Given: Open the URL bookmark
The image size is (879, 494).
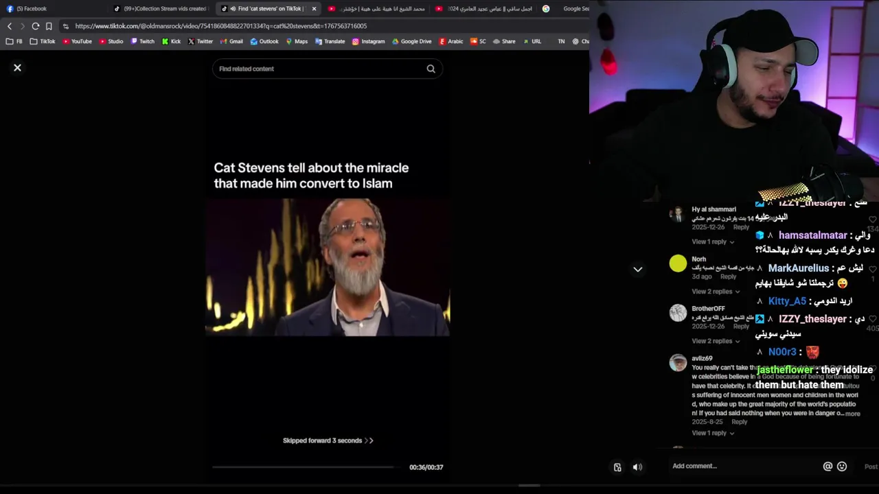Looking at the screenshot, I should [x=532, y=41].
